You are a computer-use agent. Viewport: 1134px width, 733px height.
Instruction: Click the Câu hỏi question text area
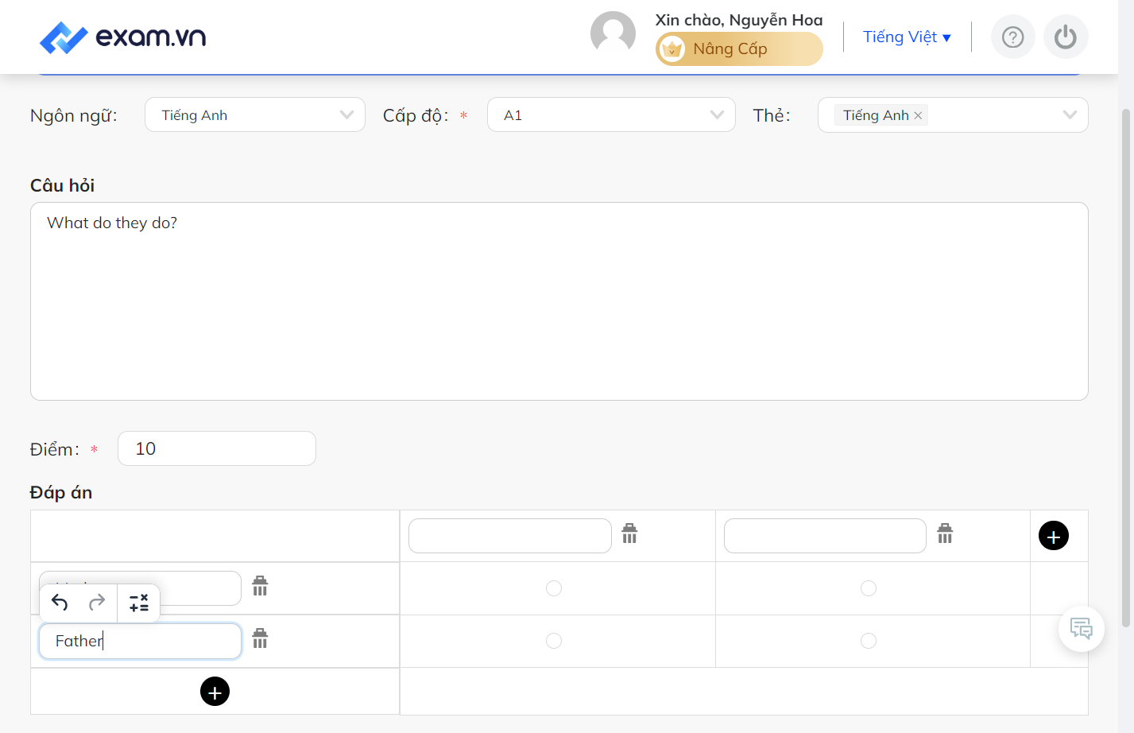[559, 301]
